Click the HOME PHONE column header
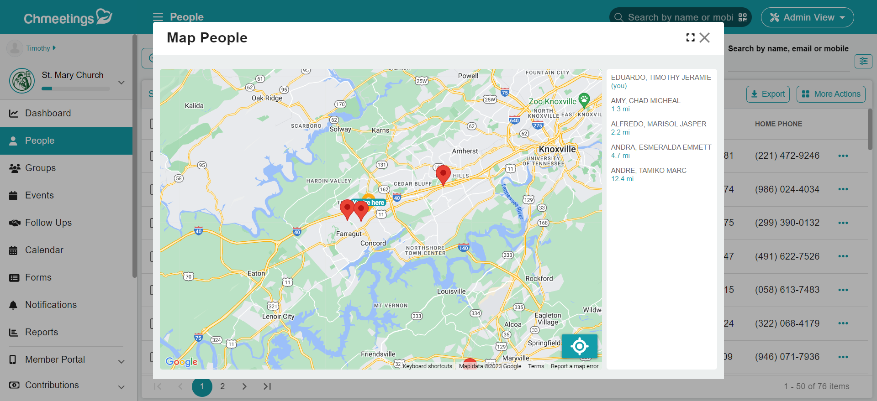This screenshot has width=877, height=401. (778, 124)
